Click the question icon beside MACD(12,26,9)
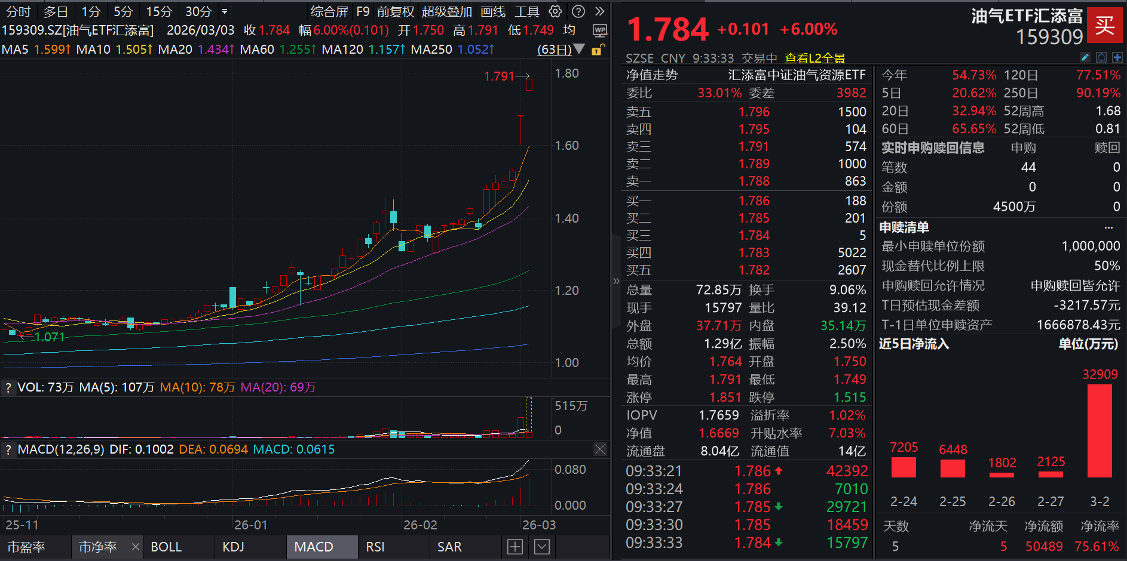 (x=8, y=449)
